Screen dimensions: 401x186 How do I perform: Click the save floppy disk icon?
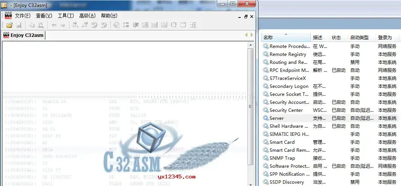point(19,25)
